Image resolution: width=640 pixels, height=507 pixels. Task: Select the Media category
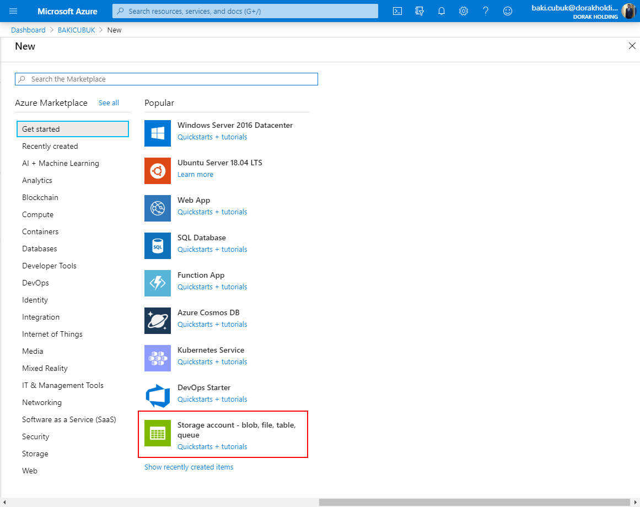(33, 351)
